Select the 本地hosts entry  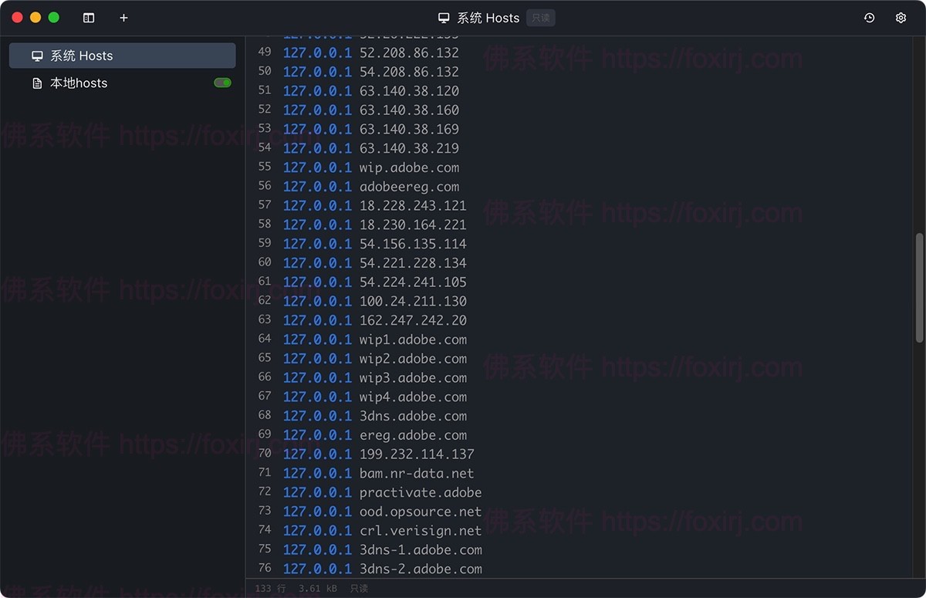click(79, 83)
